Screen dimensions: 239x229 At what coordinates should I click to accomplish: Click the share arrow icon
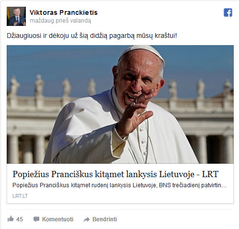(x=87, y=219)
